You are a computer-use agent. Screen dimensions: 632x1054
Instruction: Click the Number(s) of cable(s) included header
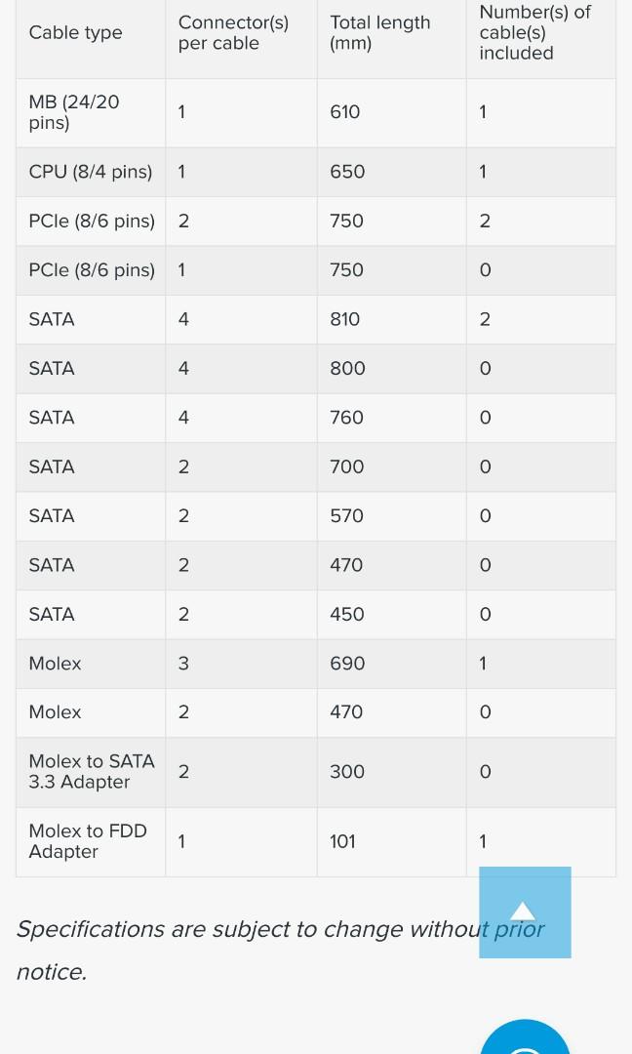pyautogui.click(x=534, y=32)
